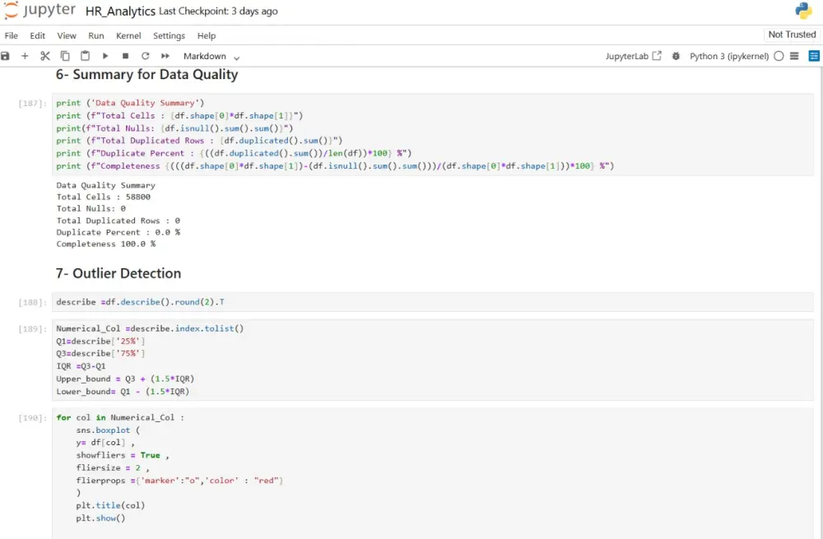Open the Run menu
Image resolution: width=823 pixels, height=539 pixels.
click(x=96, y=35)
